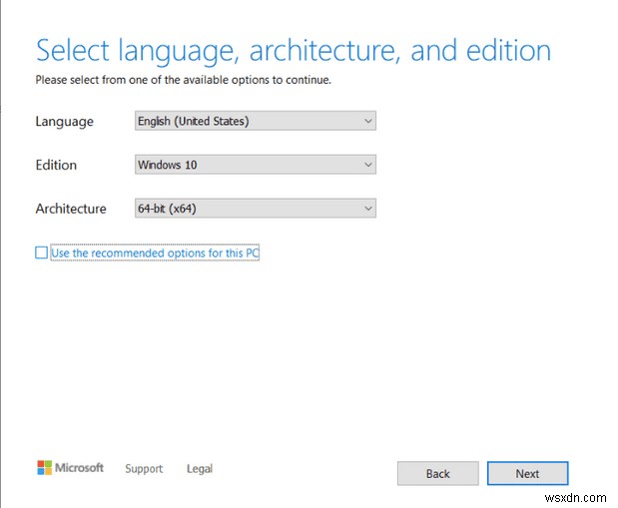
Task: Click the Architecture field label
Action: tap(71, 209)
